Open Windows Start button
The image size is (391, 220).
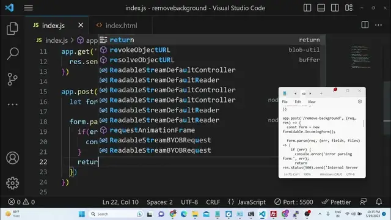[81, 214]
